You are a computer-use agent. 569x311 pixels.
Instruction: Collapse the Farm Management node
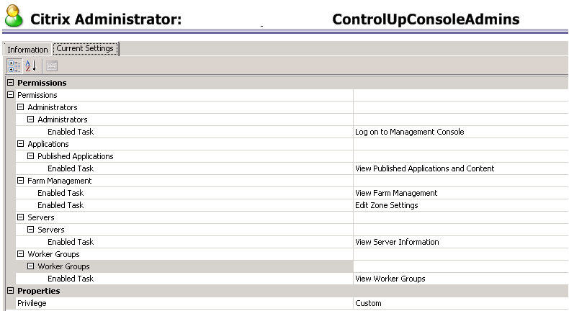click(x=21, y=181)
